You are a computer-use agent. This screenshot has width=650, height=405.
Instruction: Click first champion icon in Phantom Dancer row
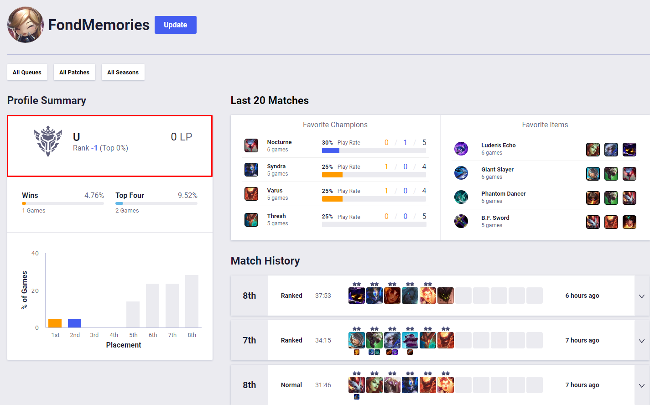pyautogui.click(x=593, y=198)
